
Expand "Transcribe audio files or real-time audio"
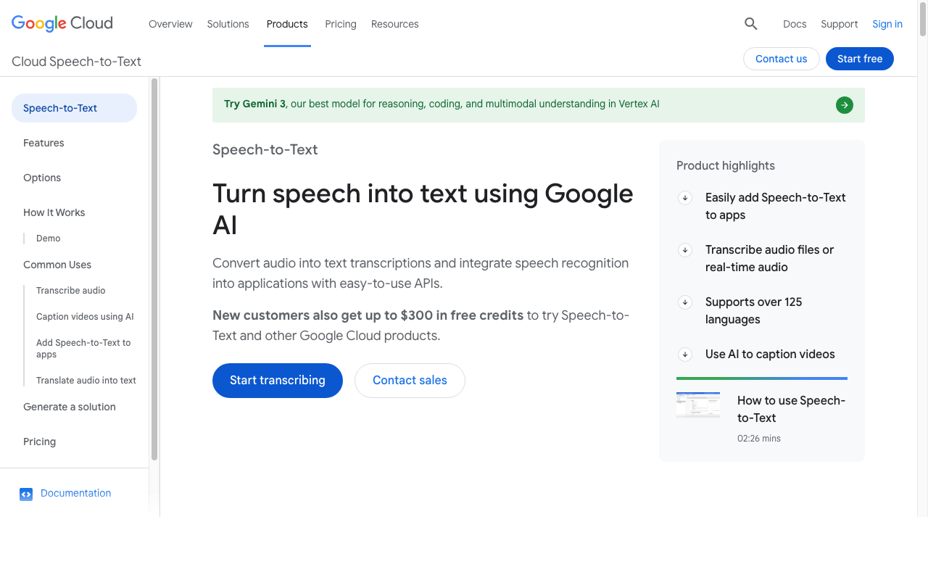point(684,249)
